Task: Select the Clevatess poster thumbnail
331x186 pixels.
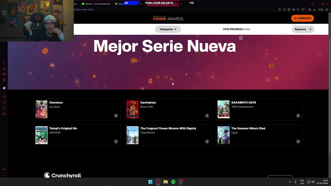Action: pyautogui.click(x=42, y=109)
